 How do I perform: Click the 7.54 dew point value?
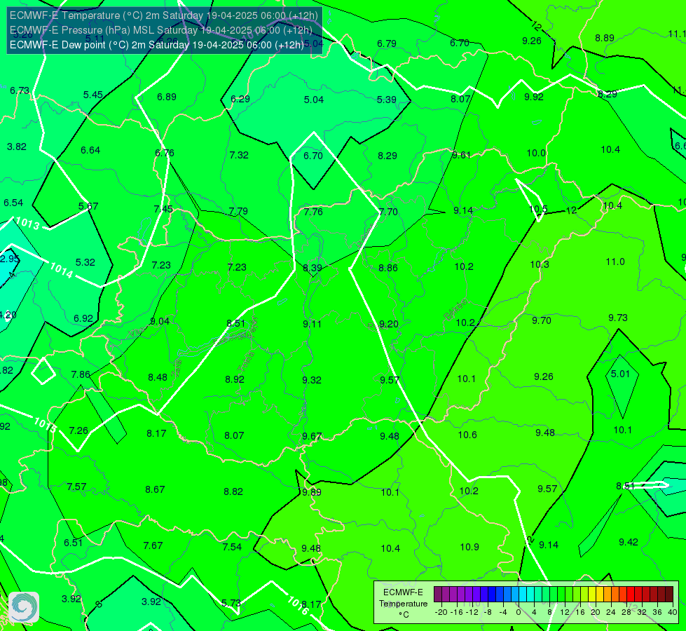point(232,547)
